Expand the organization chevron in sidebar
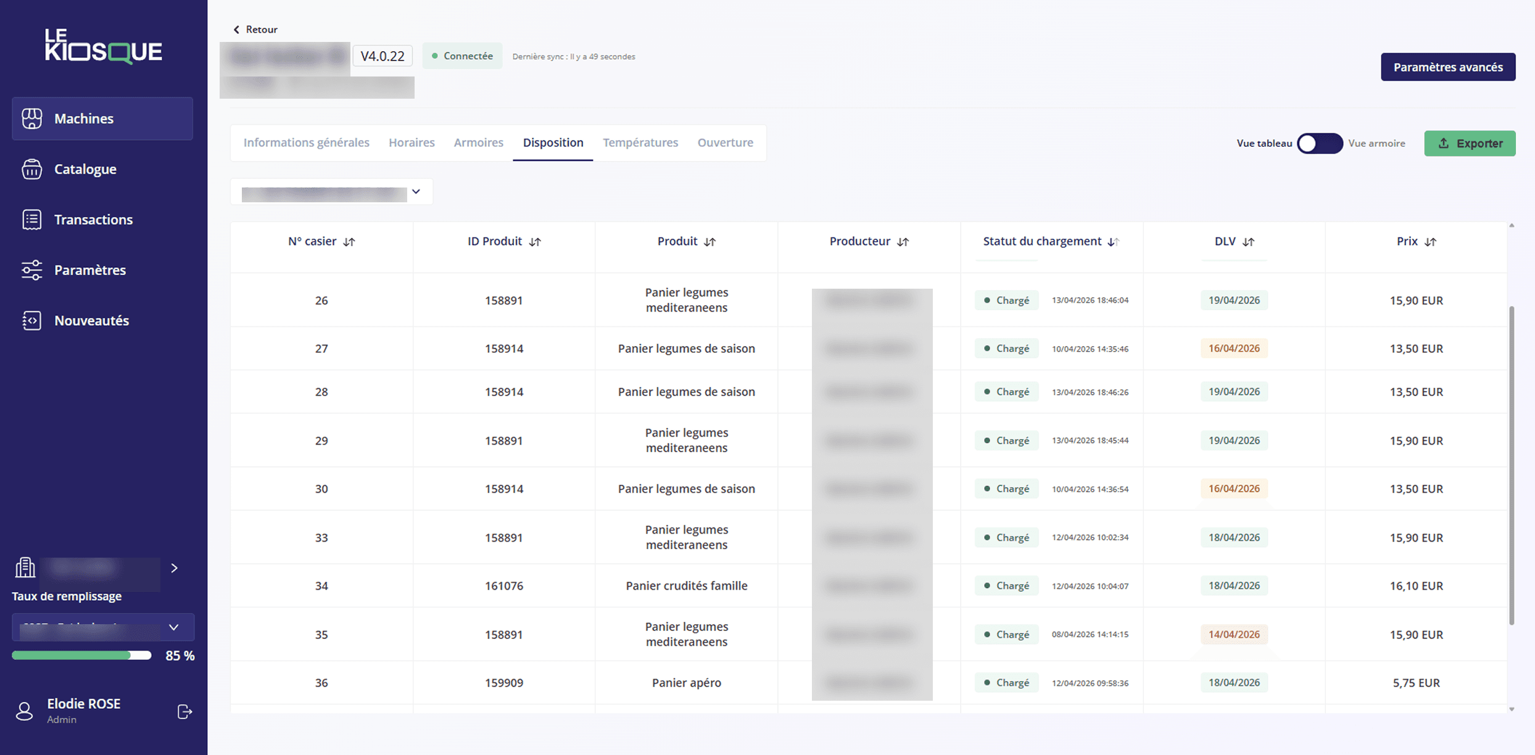Image resolution: width=1535 pixels, height=755 pixels. pos(175,568)
